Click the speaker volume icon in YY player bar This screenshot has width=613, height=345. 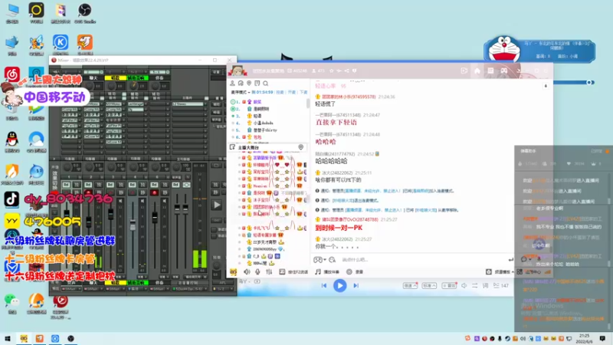pyautogui.click(x=464, y=285)
